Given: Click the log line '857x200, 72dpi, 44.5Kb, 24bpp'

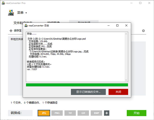Looking at the screenshot, I should (x=56, y=54).
